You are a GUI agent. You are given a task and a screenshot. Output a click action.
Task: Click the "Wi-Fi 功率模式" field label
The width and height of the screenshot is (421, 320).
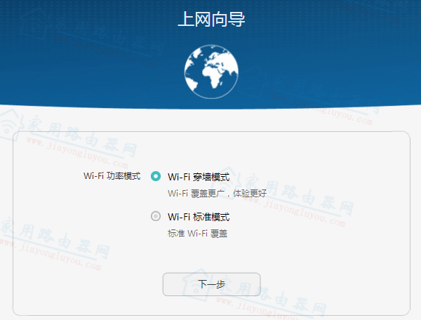coord(112,175)
